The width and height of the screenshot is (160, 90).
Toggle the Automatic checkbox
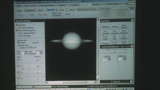[x=17, y=25]
